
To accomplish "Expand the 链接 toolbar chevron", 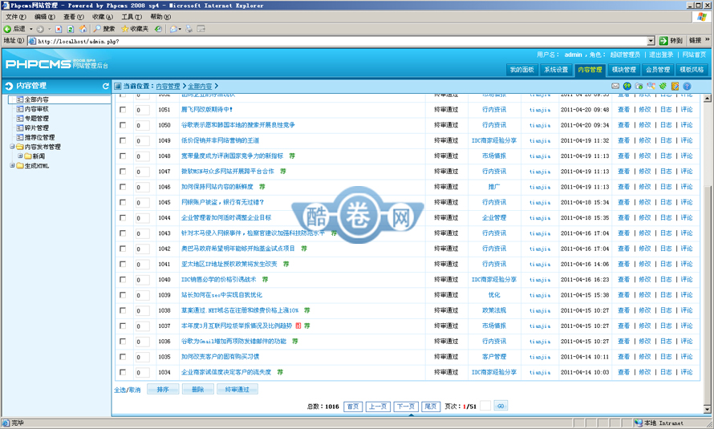I will 707,40.
